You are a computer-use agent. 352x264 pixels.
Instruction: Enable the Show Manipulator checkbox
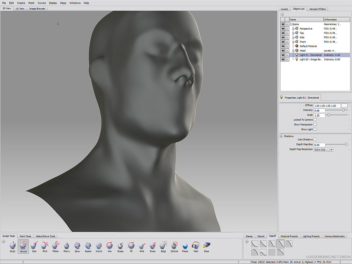pyautogui.click(x=315, y=124)
